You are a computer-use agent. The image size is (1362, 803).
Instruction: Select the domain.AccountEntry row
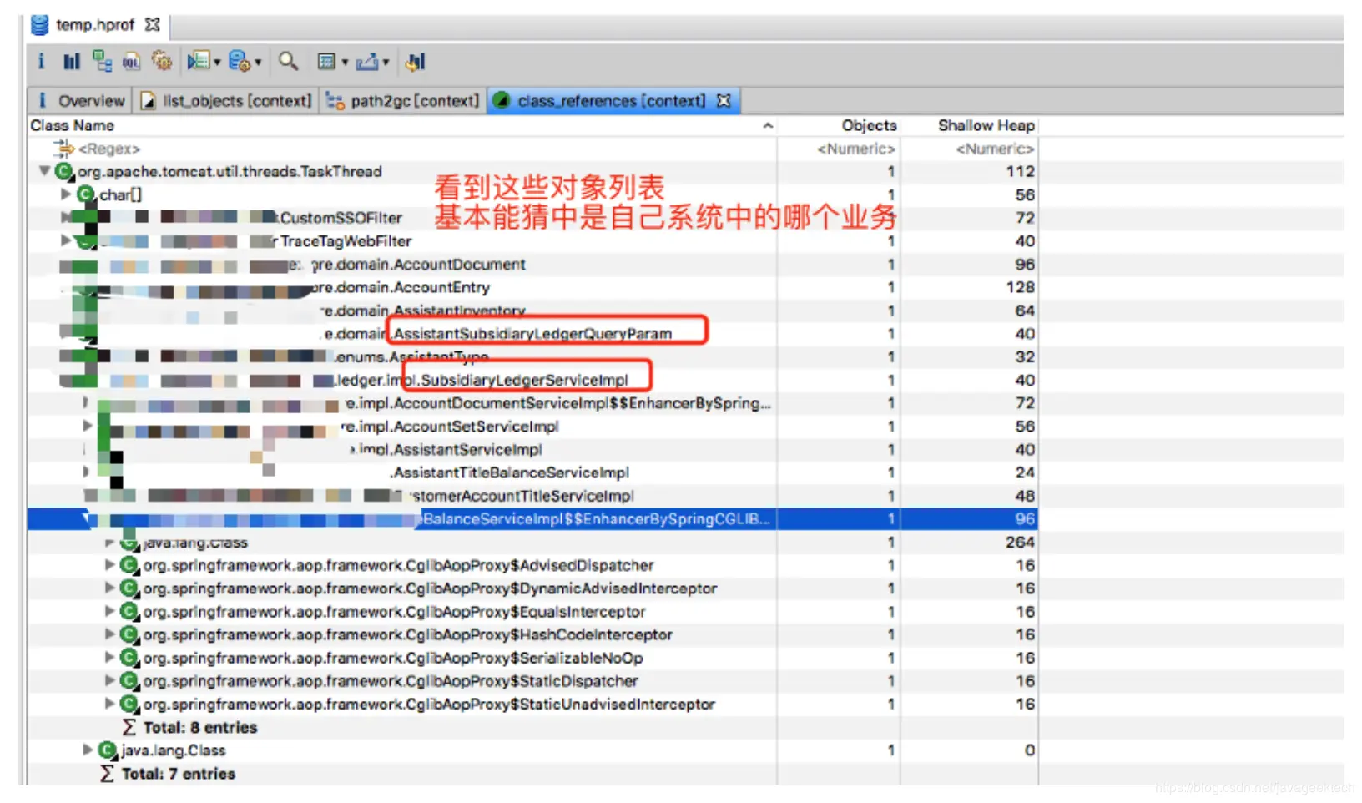pyautogui.click(x=534, y=287)
